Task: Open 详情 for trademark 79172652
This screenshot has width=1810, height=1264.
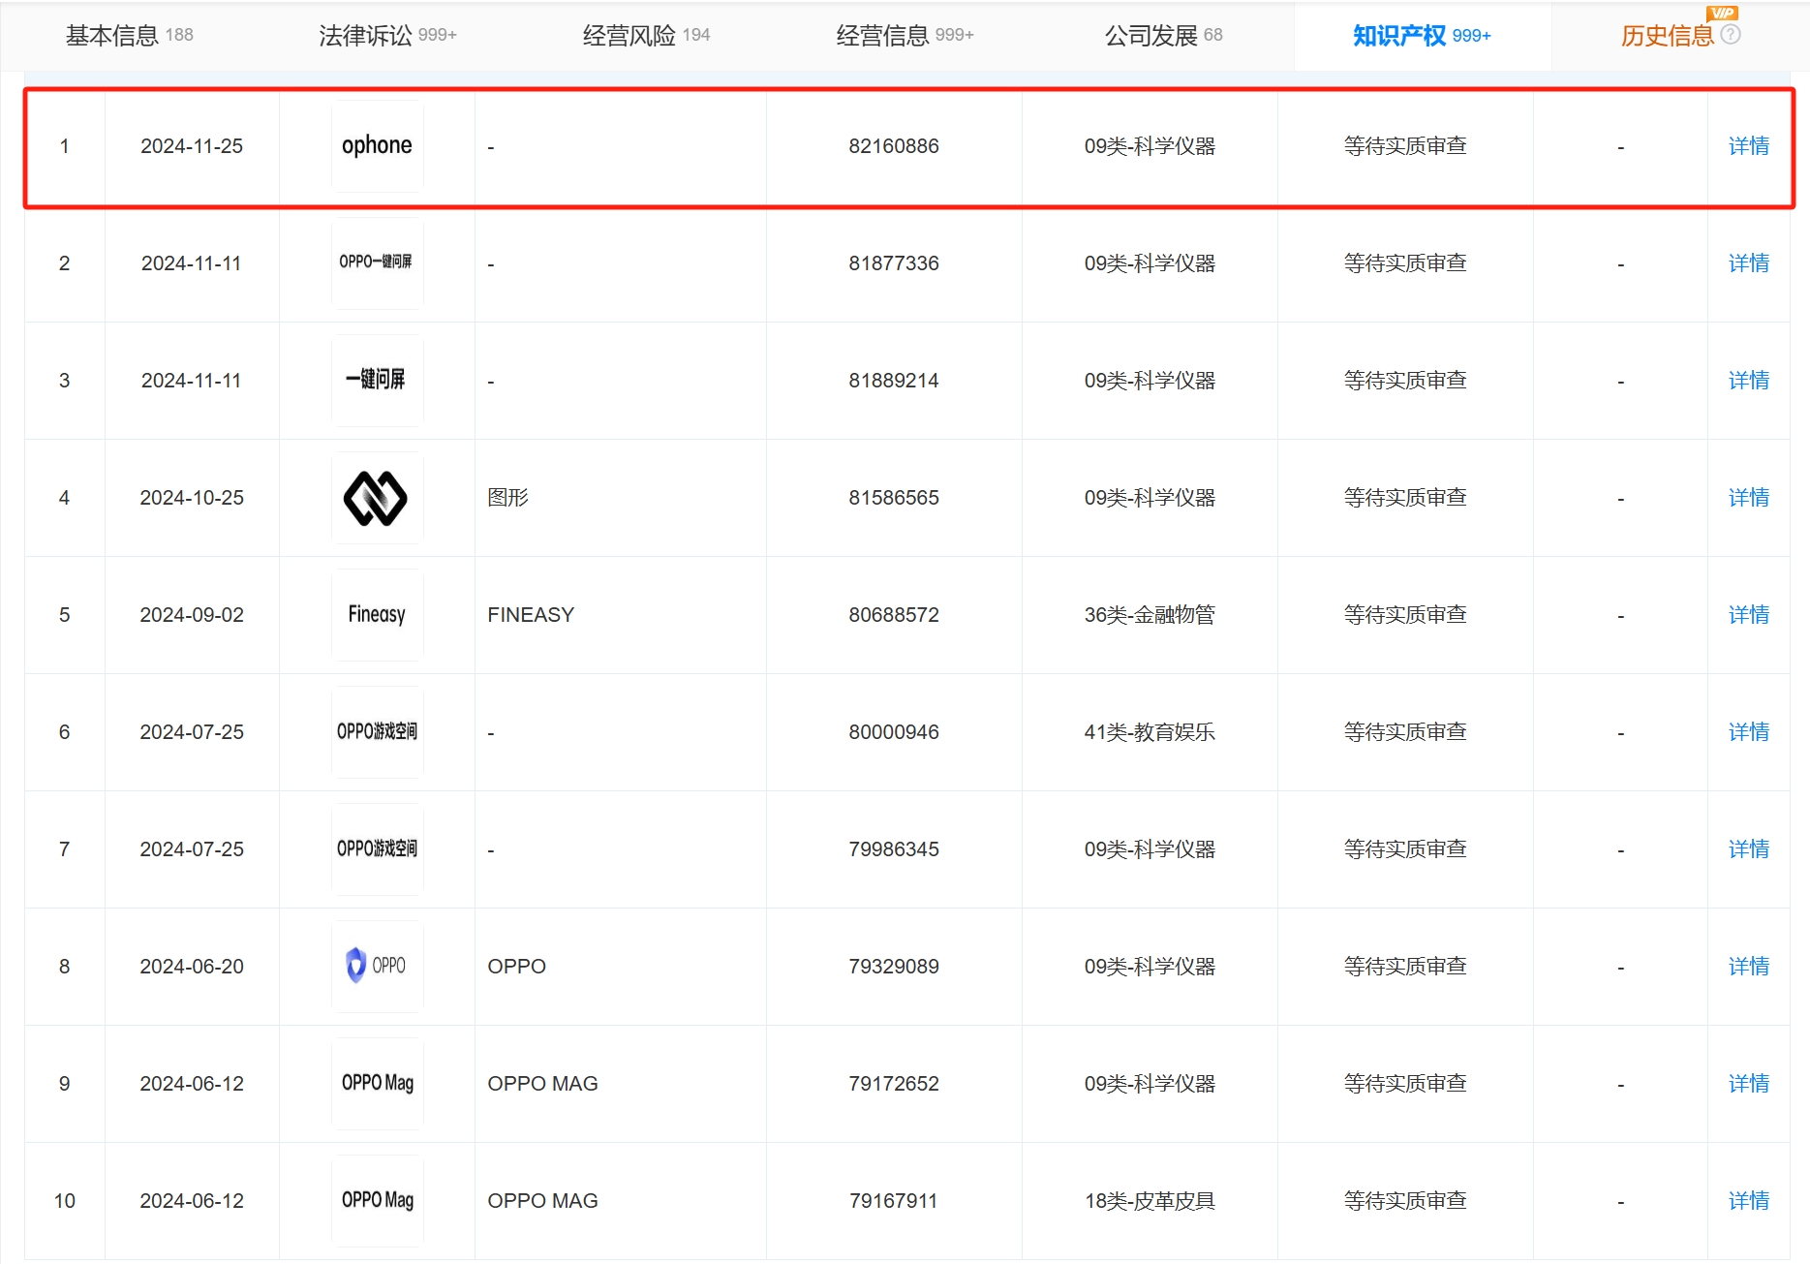Action: [x=1748, y=1084]
